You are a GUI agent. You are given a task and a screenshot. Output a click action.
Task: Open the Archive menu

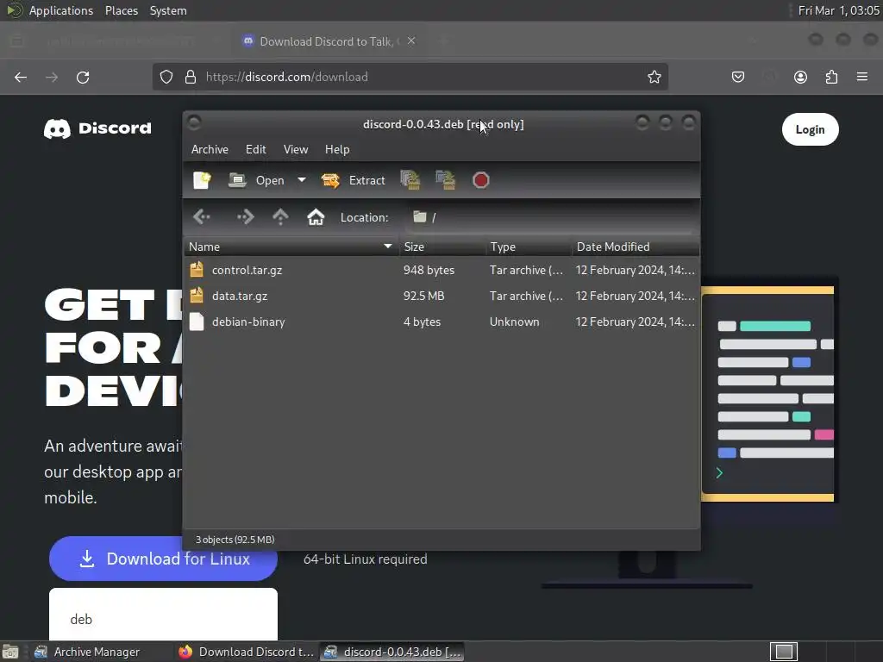click(210, 149)
